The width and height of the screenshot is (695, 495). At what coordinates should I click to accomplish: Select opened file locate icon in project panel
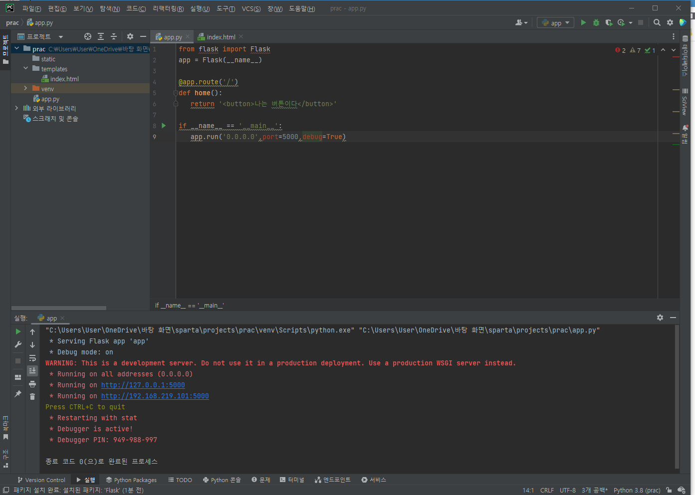[x=88, y=36]
